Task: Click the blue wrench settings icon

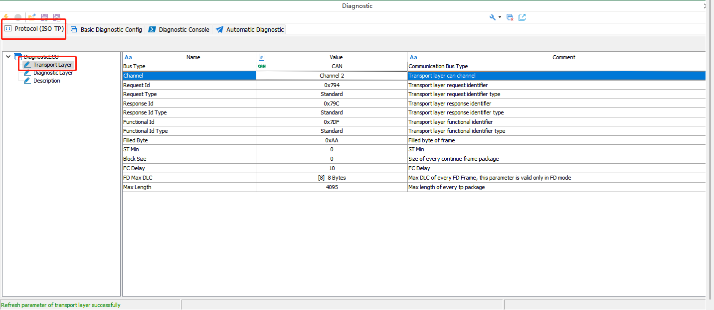Action: tap(493, 17)
